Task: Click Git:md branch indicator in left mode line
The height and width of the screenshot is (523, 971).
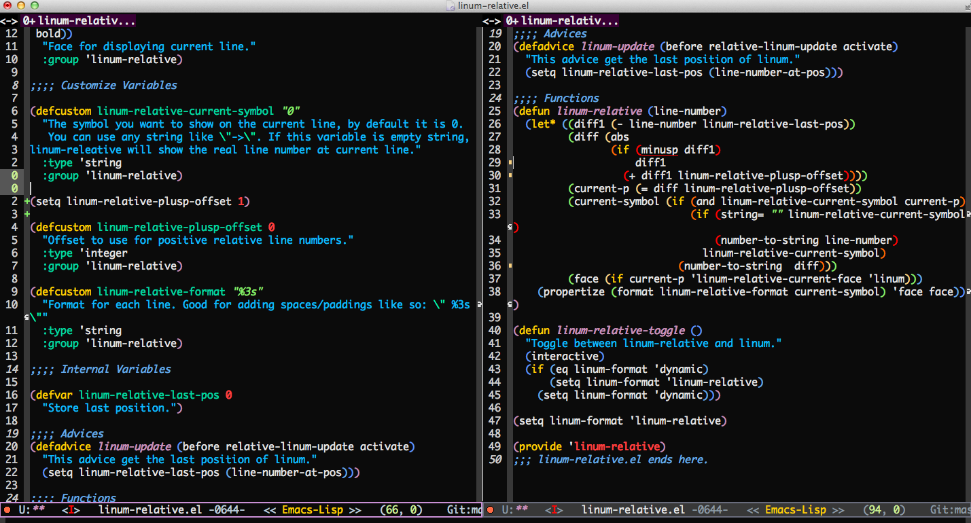Action: click(464, 509)
